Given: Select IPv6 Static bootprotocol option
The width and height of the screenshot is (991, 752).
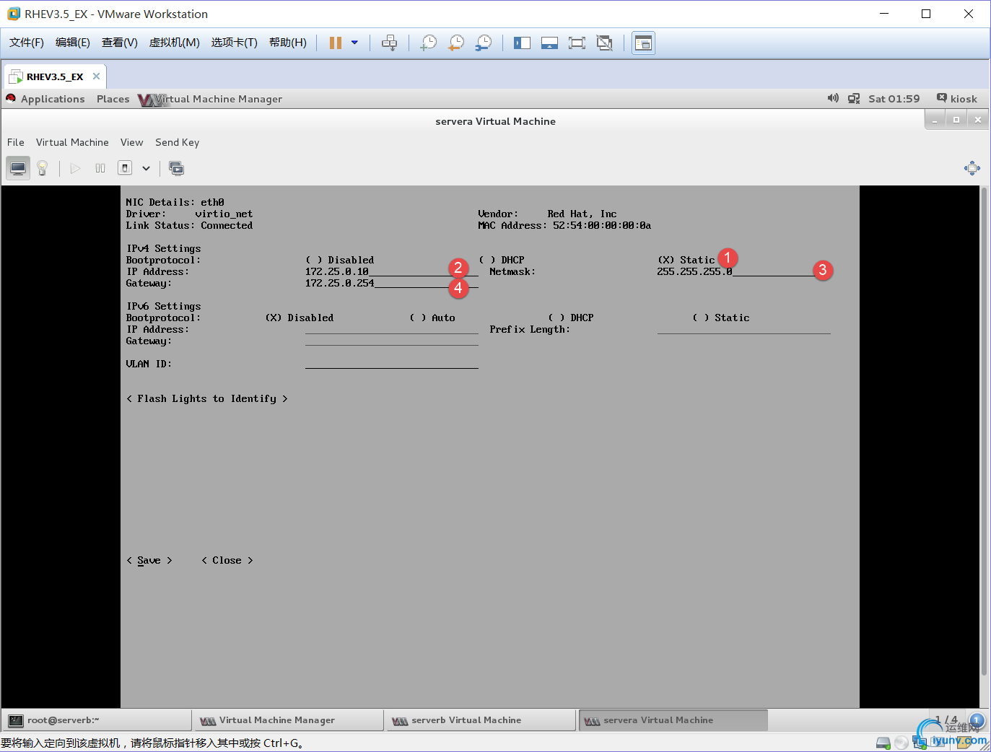Looking at the screenshot, I should (721, 318).
